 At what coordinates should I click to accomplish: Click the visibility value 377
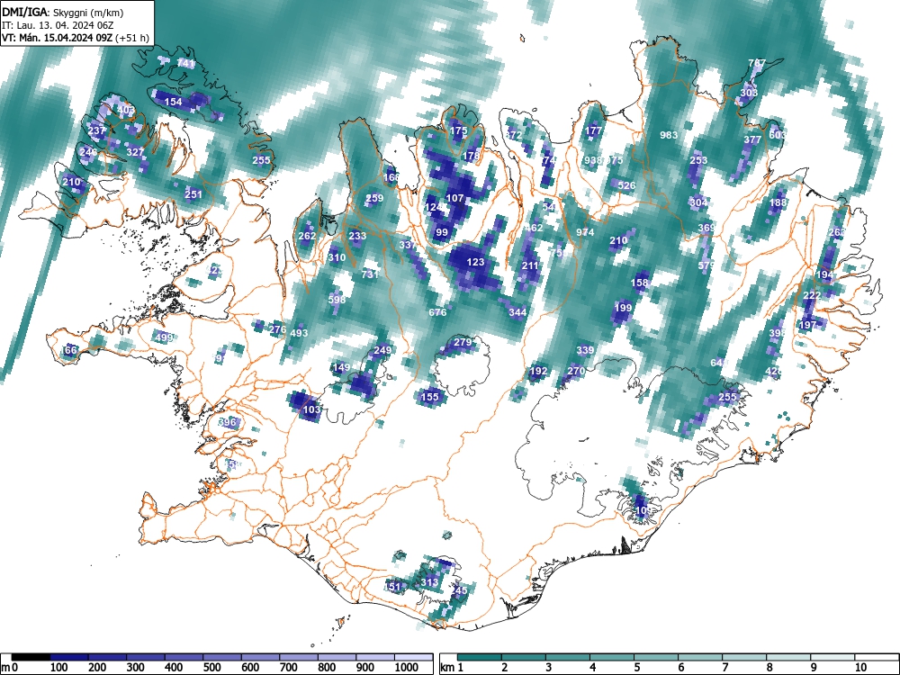[x=752, y=139]
